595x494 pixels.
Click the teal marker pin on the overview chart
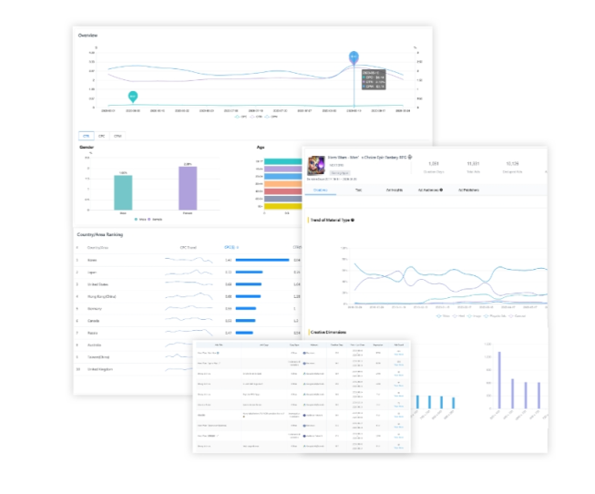coord(133,95)
